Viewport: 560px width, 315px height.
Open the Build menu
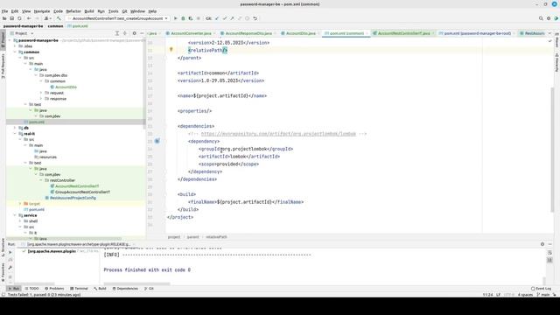coord(89,11)
